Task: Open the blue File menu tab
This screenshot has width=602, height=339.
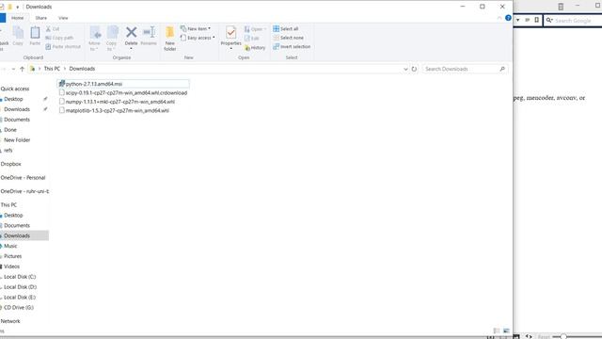Action: (x=2, y=18)
